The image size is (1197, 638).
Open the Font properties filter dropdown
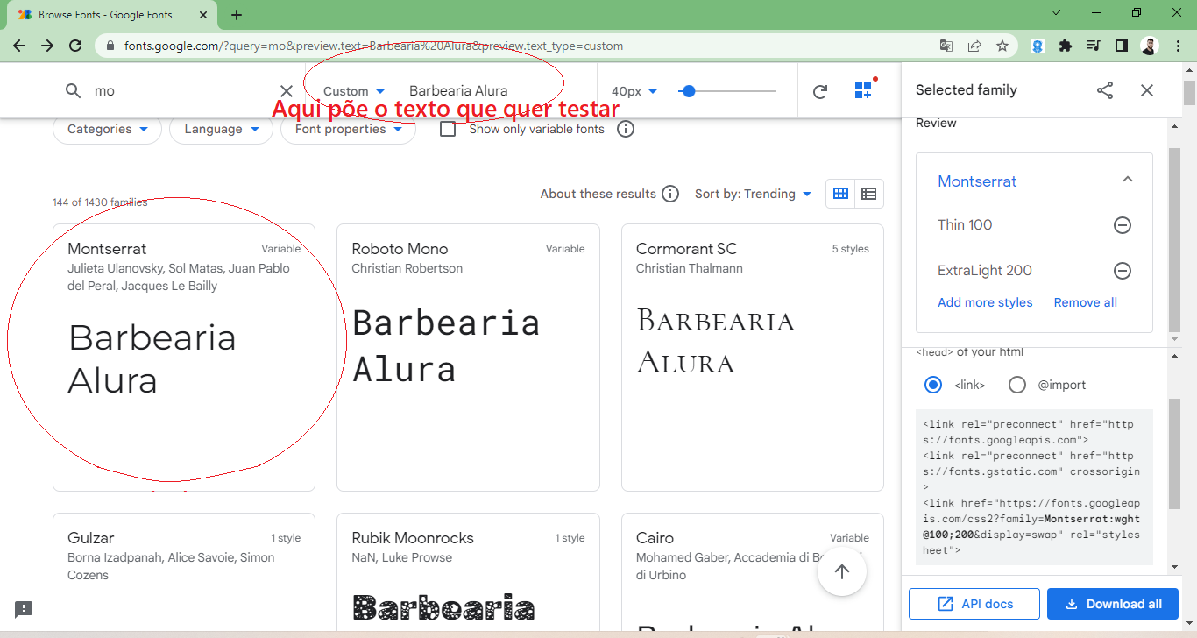pos(348,129)
